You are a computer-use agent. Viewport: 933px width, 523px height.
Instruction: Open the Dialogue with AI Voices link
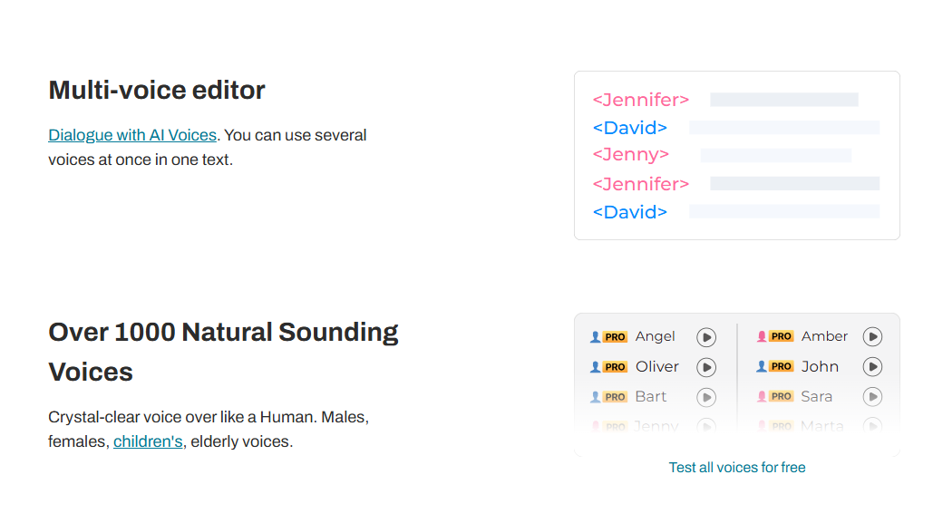coord(132,135)
